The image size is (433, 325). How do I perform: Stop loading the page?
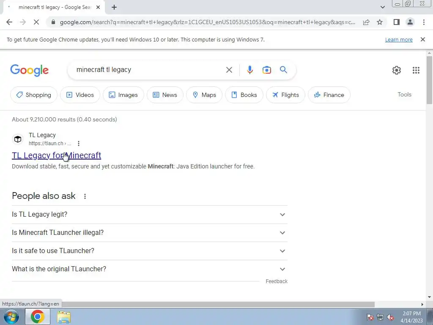pos(36,22)
